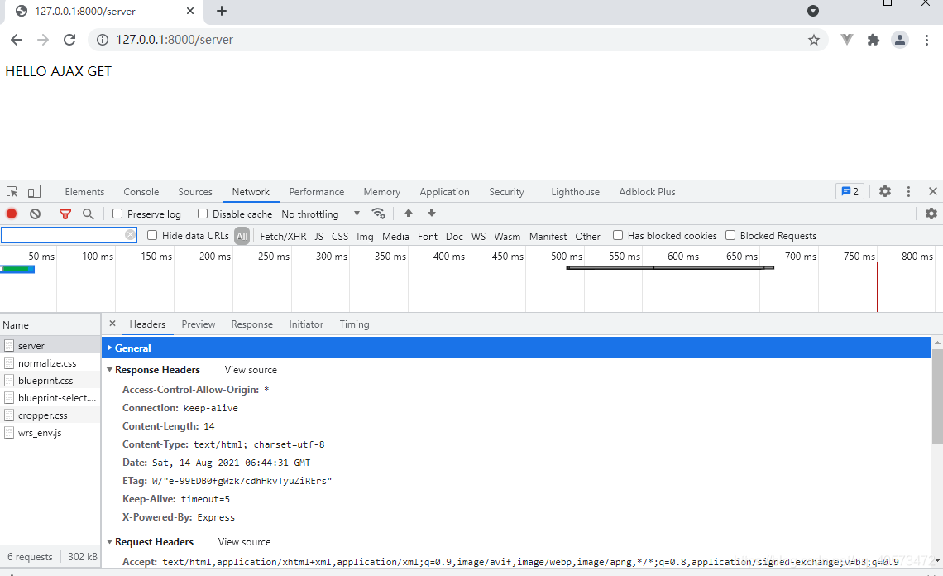Export HAR file download arrow

(432, 214)
